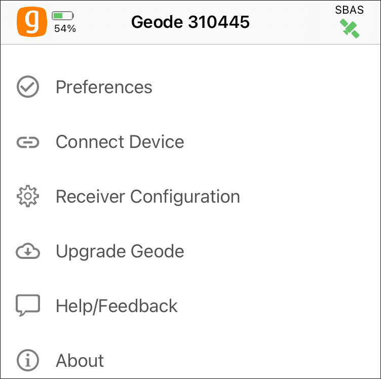Choose the Upgrade Geode menu entry
The height and width of the screenshot is (379, 381).
tap(120, 251)
